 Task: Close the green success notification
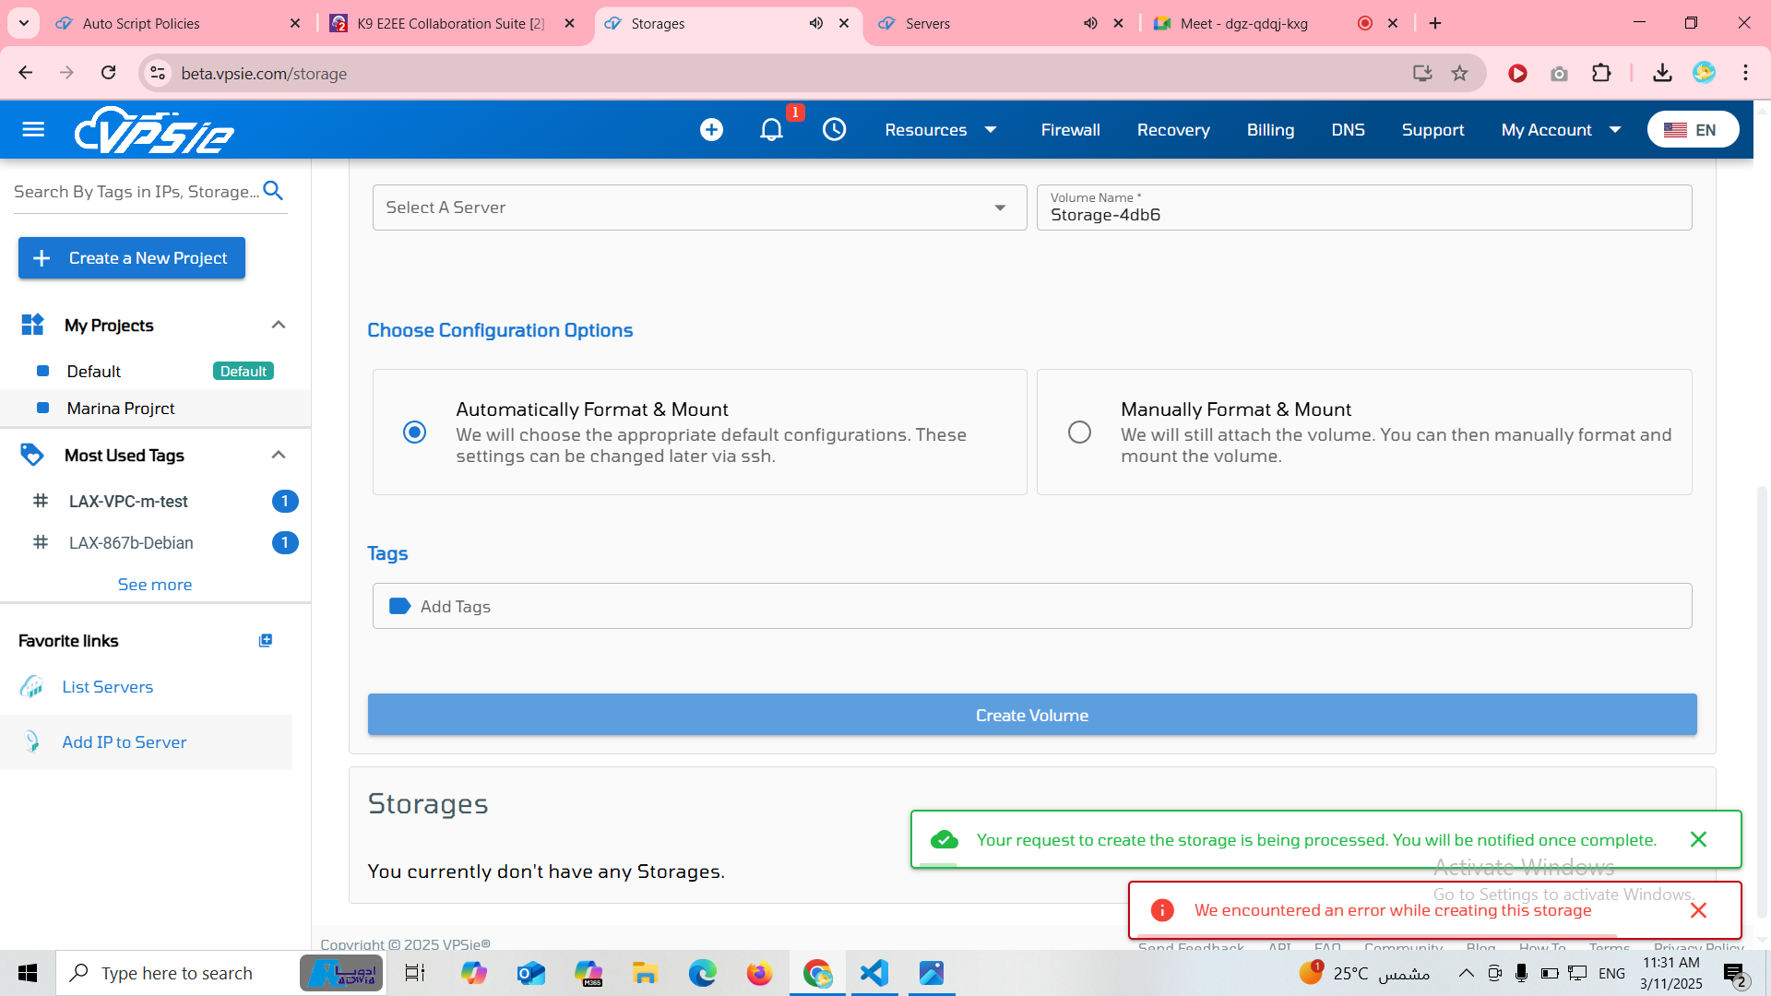[x=1698, y=839]
